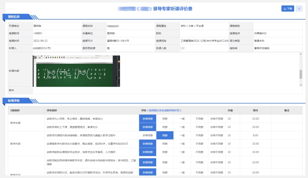This screenshot has width=308, height=178.
Task: Open the blackboard matrix screenshot thumbnail
Action: click(x=76, y=71)
